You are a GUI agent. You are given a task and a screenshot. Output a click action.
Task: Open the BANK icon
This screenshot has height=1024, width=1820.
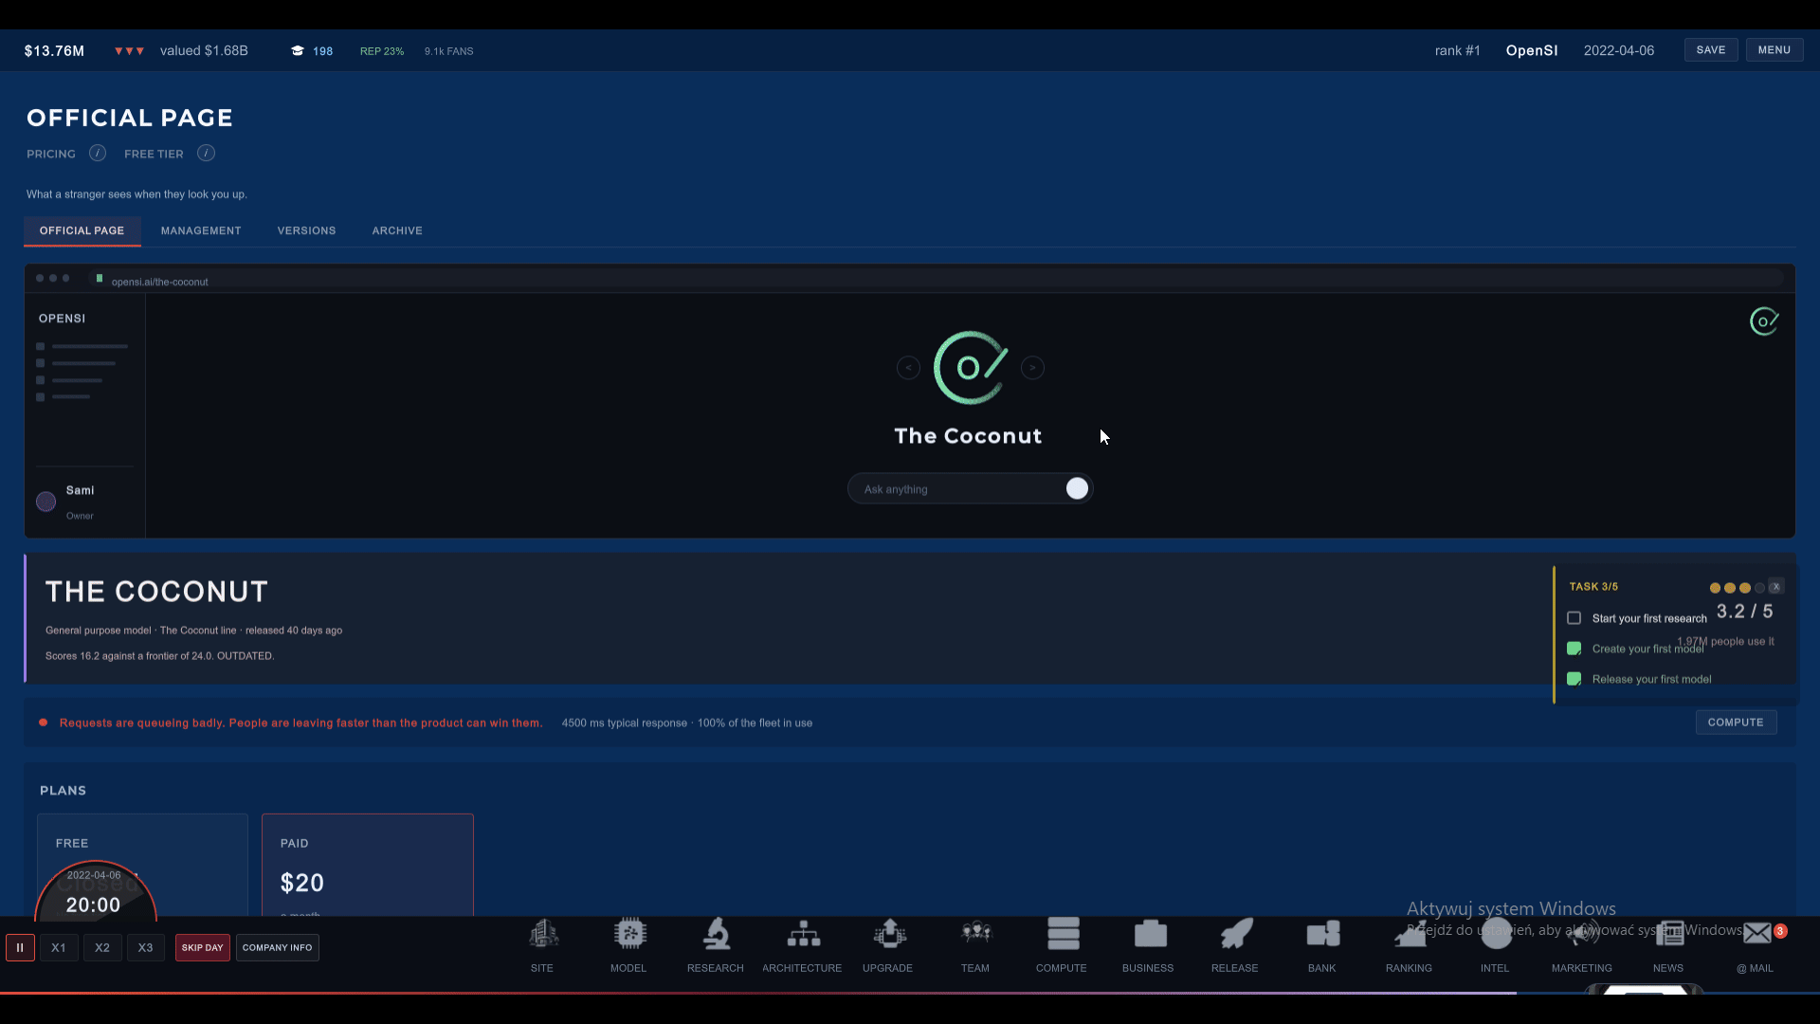coord(1322,935)
